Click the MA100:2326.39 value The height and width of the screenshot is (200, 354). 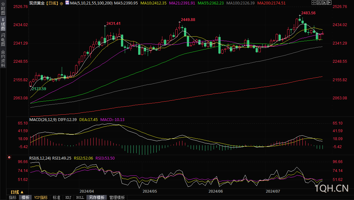(x=241, y=3)
